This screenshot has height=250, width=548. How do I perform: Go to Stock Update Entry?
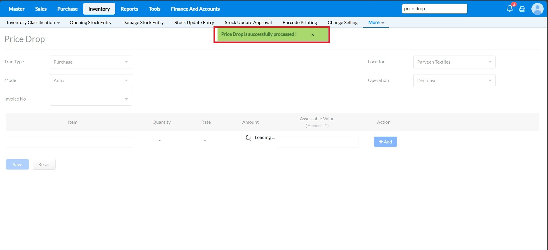pos(194,22)
